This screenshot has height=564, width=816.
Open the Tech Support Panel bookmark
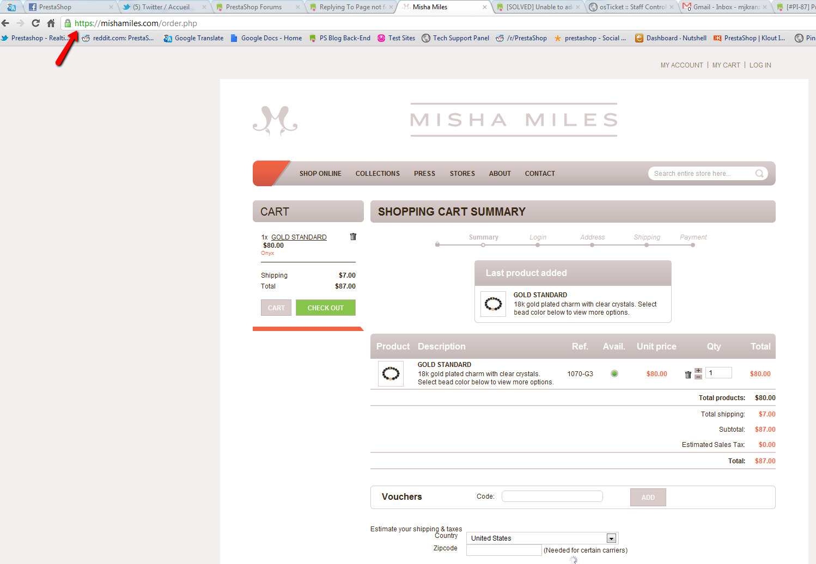point(455,38)
